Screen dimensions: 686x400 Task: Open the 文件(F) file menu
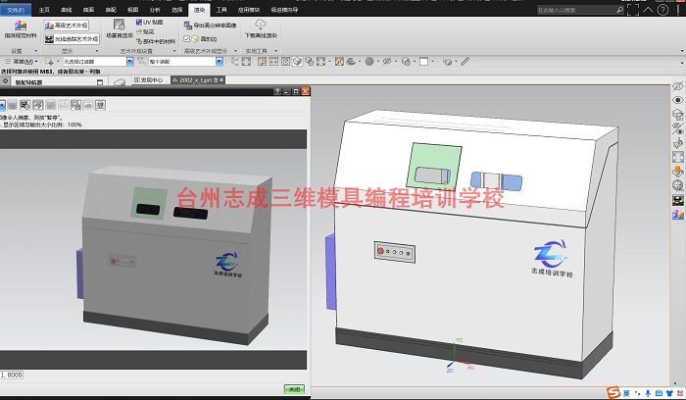pyautogui.click(x=16, y=10)
